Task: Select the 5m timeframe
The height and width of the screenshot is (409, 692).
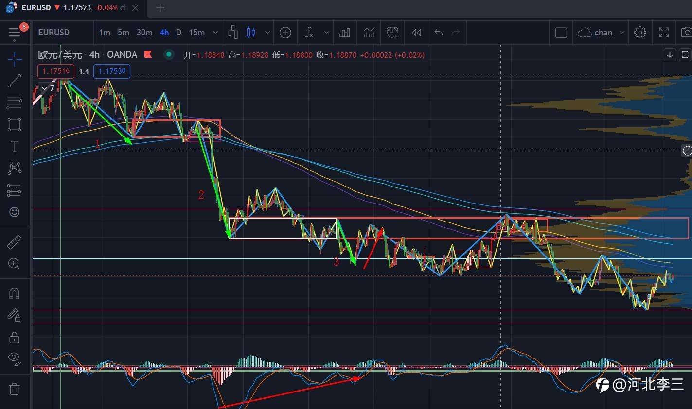Action: (x=124, y=33)
